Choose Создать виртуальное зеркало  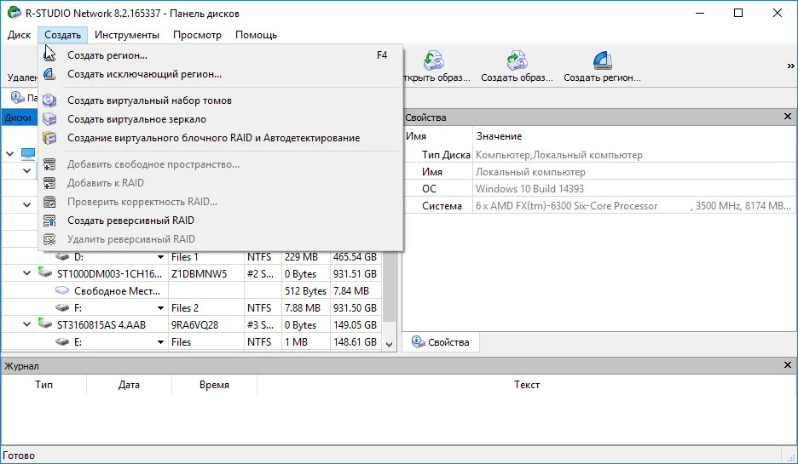pyautogui.click(x=220, y=119)
